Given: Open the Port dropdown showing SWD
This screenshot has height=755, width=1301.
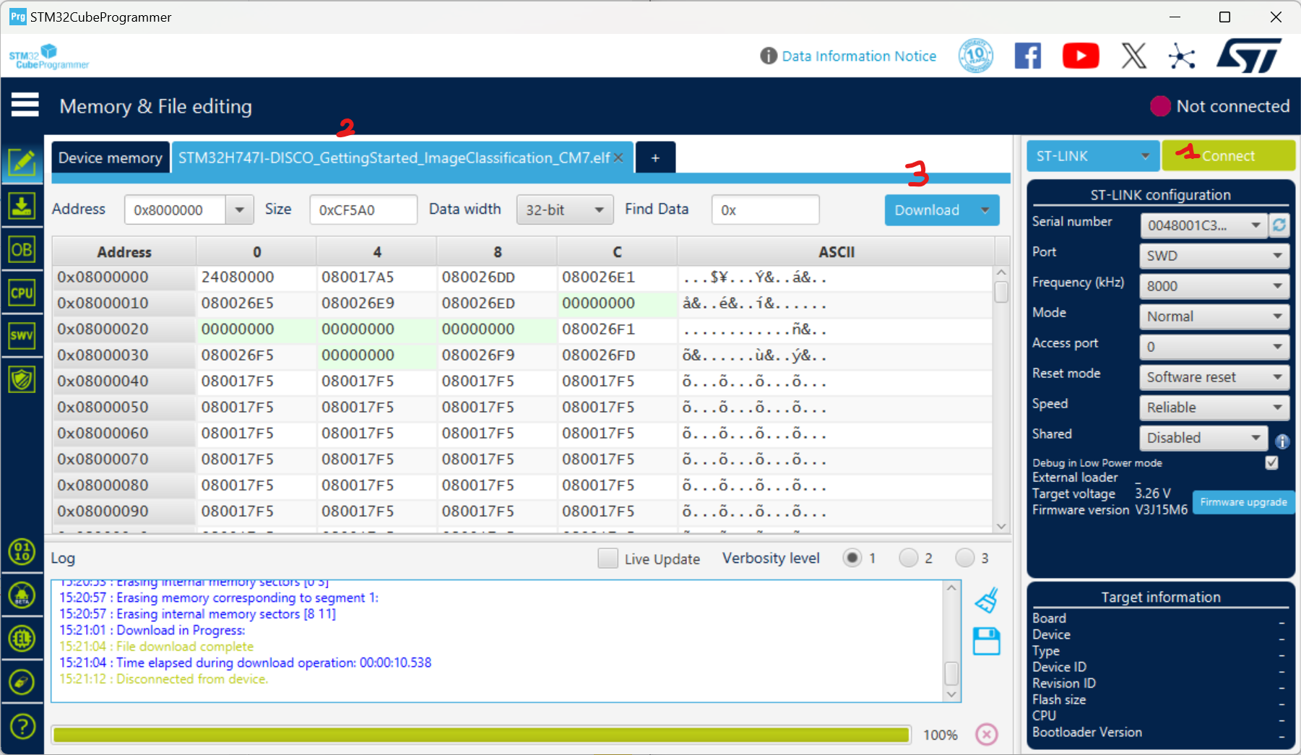Looking at the screenshot, I should (1214, 255).
